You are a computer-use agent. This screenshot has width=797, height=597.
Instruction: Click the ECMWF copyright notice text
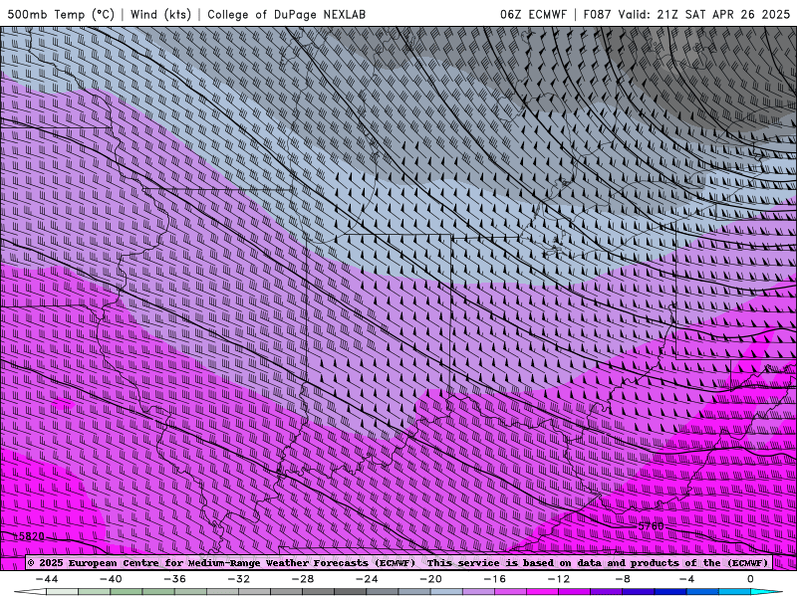click(x=398, y=562)
